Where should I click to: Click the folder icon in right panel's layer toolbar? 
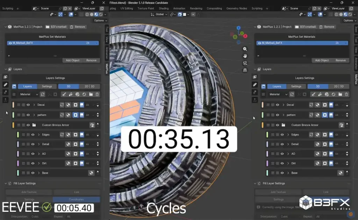pos(340,94)
